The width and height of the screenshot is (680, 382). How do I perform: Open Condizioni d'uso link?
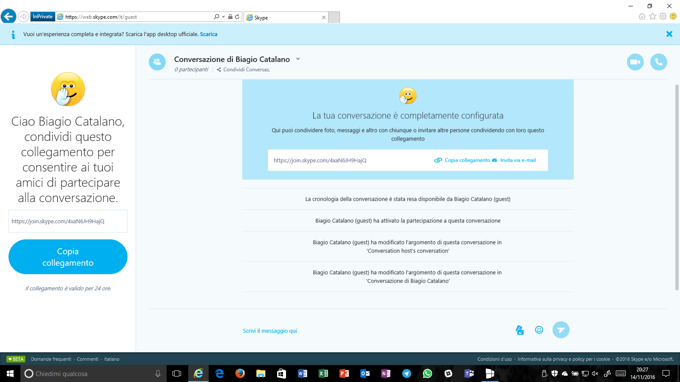(494, 359)
